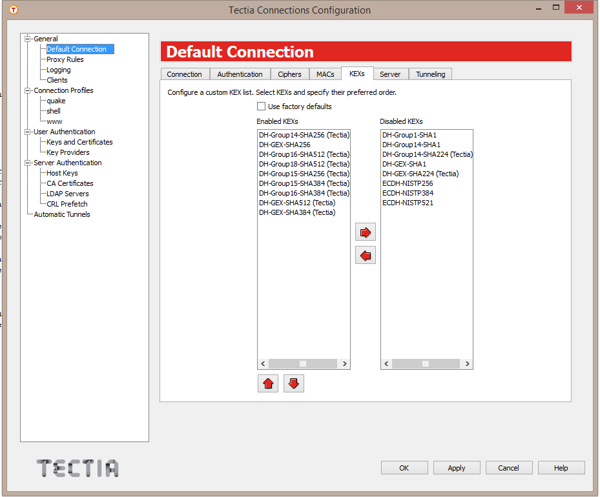Select the quake connection profile
Image resolution: width=600 pixels, height=497 pixels.
(56, 101)
